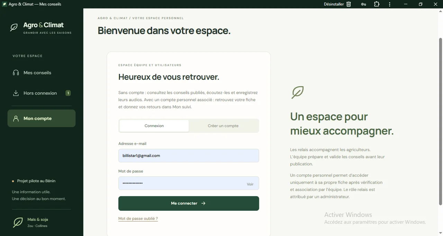Click the Adresse e-mail input field

(x=189, y=156)
